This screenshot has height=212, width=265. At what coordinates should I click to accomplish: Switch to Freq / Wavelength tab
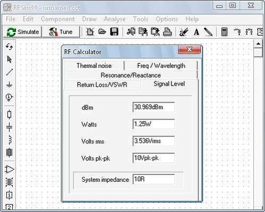[x=161, y=66]
